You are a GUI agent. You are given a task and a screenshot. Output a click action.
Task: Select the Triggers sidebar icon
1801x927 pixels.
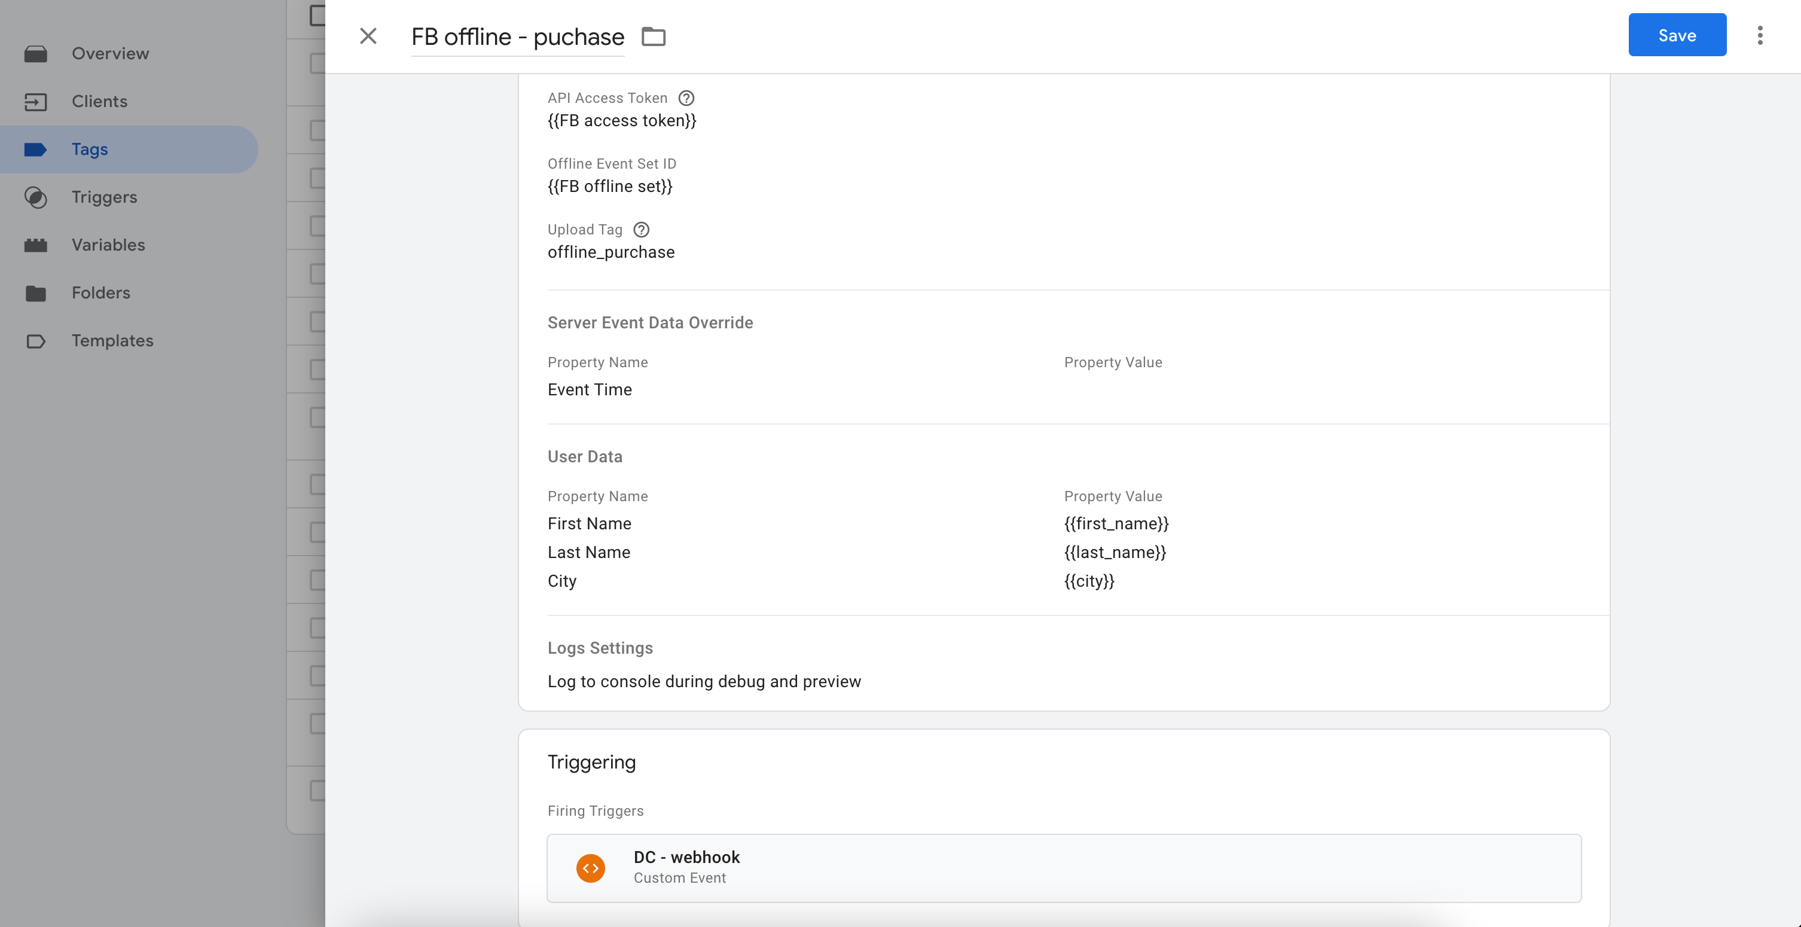(36, 197)
